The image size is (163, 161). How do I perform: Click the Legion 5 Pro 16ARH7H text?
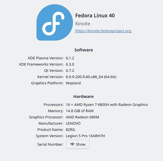point(85,136)
